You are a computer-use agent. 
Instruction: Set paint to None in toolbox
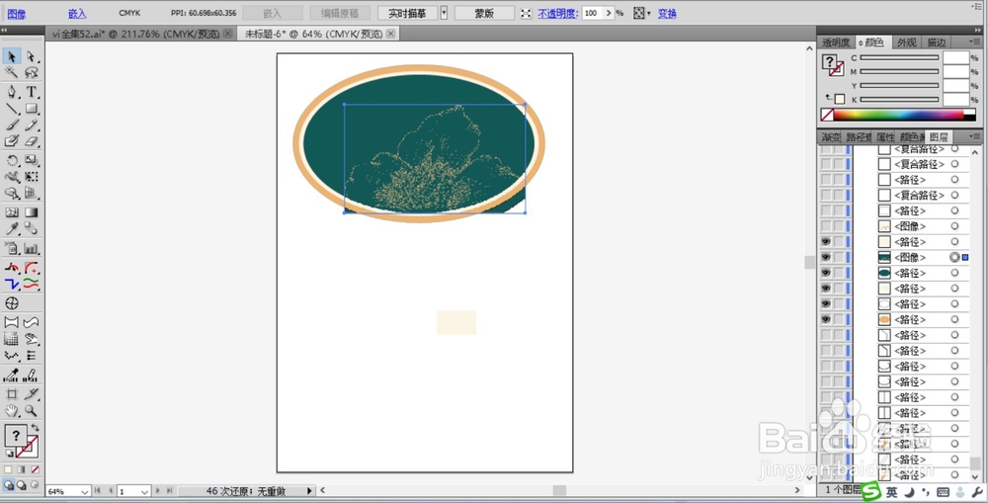(x=35, y=469)
